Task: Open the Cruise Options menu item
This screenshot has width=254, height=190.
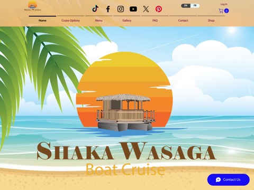Action: point(70,21)
